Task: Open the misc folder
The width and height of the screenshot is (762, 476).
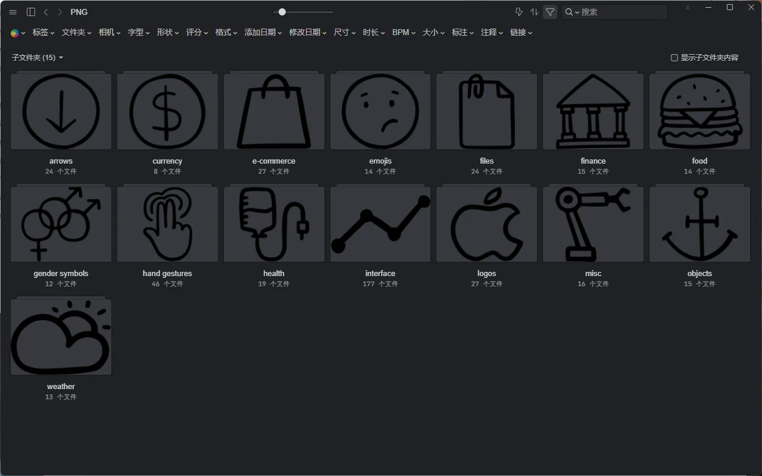Action: click(x=593, y=224)
